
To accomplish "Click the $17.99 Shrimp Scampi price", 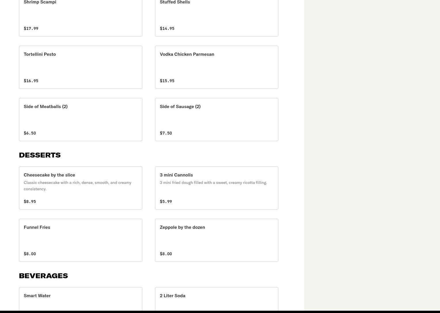I will (x=31, y=28).
